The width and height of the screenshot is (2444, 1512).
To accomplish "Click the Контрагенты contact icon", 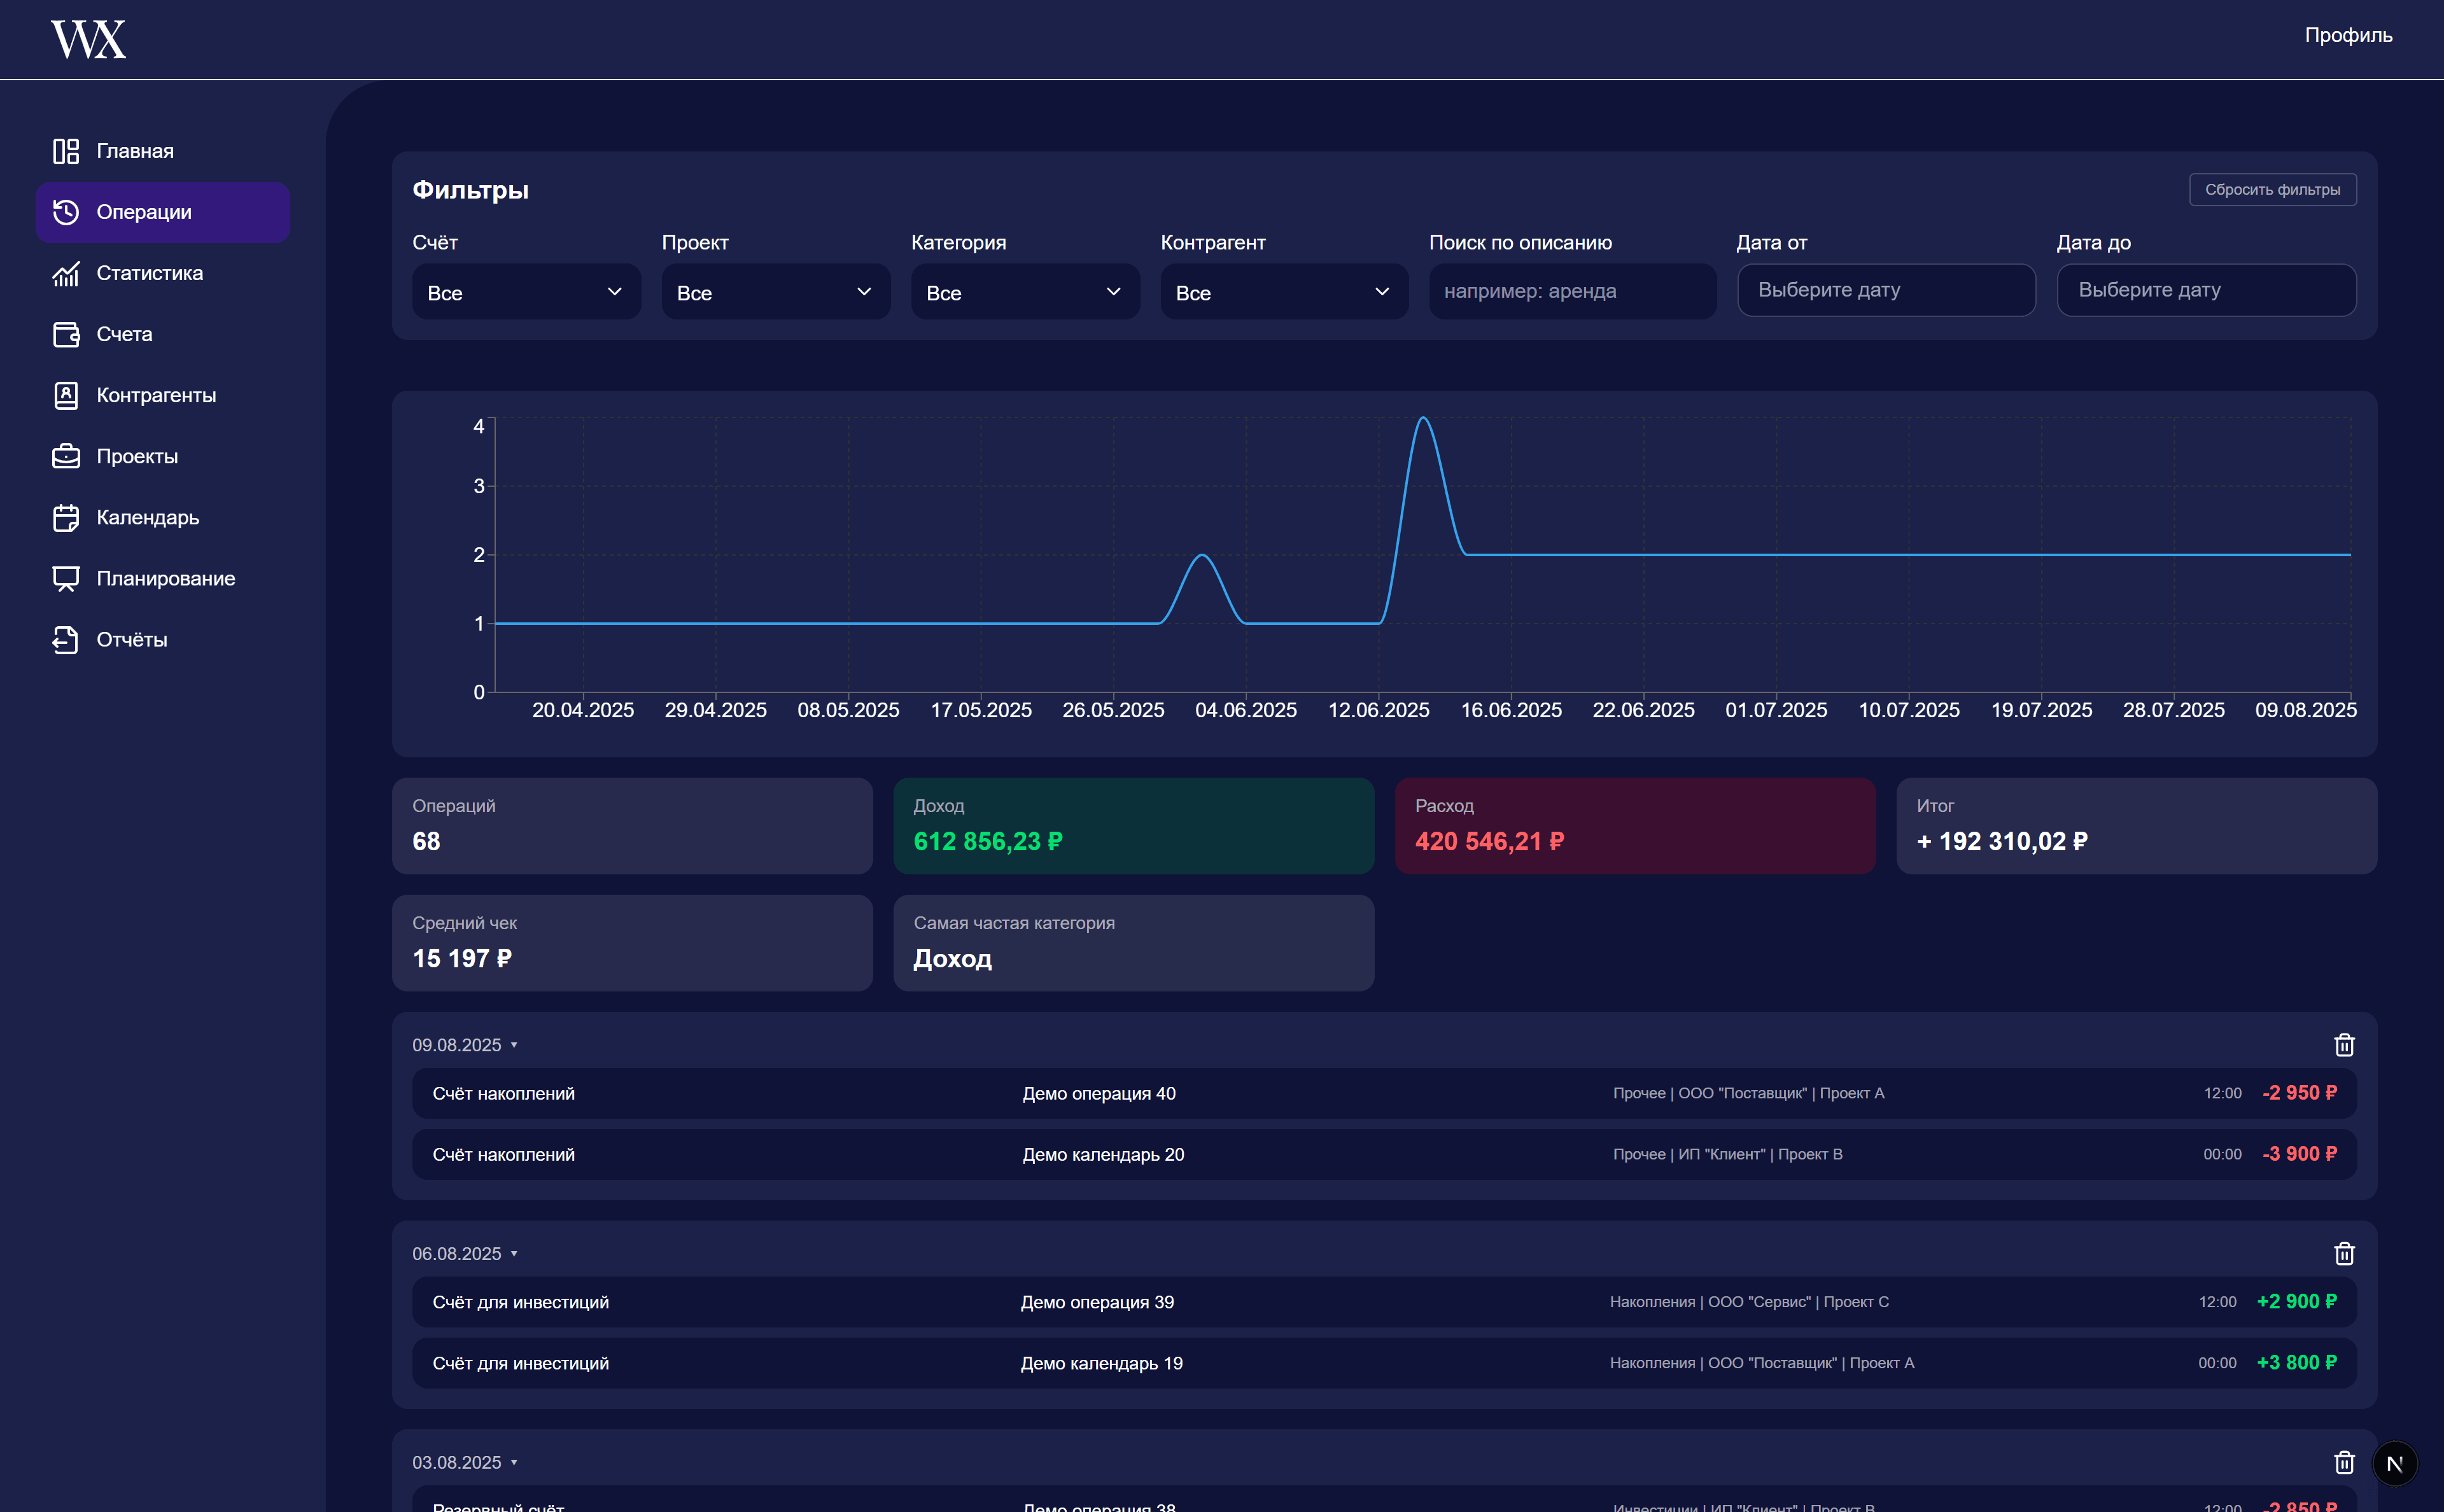I will [66, 395].
